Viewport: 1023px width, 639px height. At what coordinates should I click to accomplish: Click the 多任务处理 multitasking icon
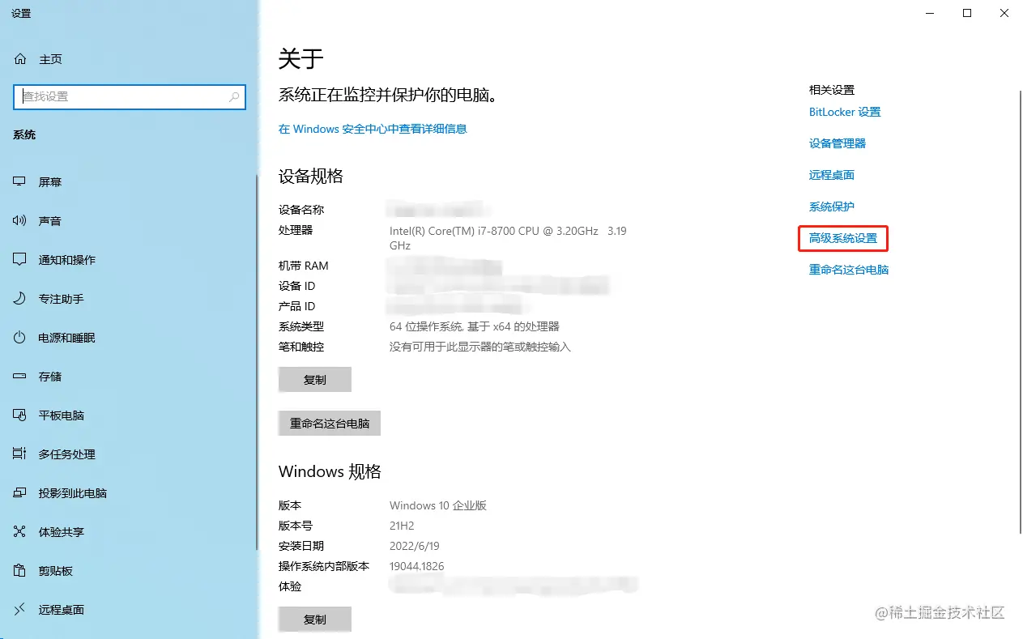pyautogui.click(x=20, y=454)
